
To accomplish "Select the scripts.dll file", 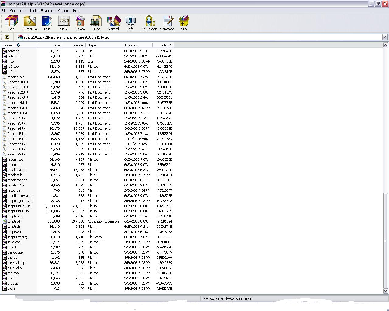I will pos(14,221).
